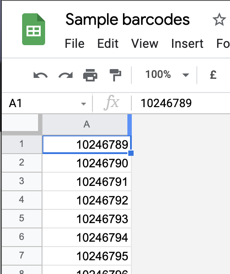Select column A header
Image resolution: width=230 pixels, height=274 pixels.
tap(87, 124)
